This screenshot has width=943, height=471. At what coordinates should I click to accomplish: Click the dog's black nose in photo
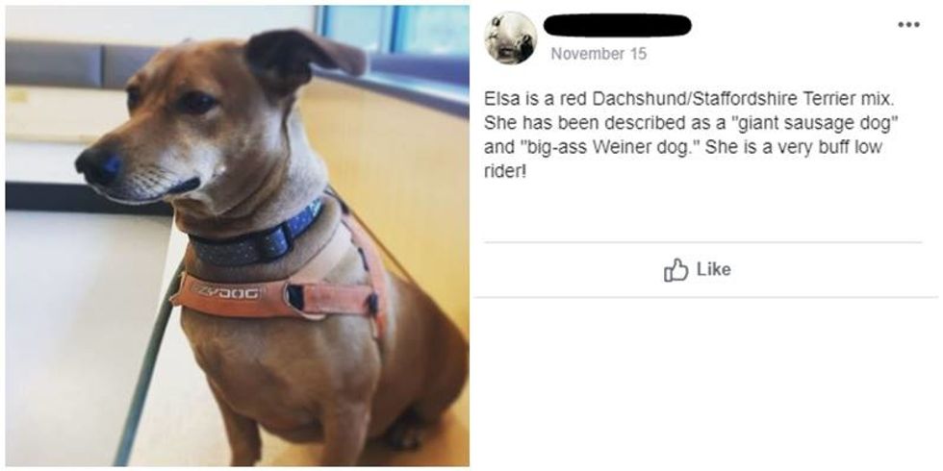[98, 165]
